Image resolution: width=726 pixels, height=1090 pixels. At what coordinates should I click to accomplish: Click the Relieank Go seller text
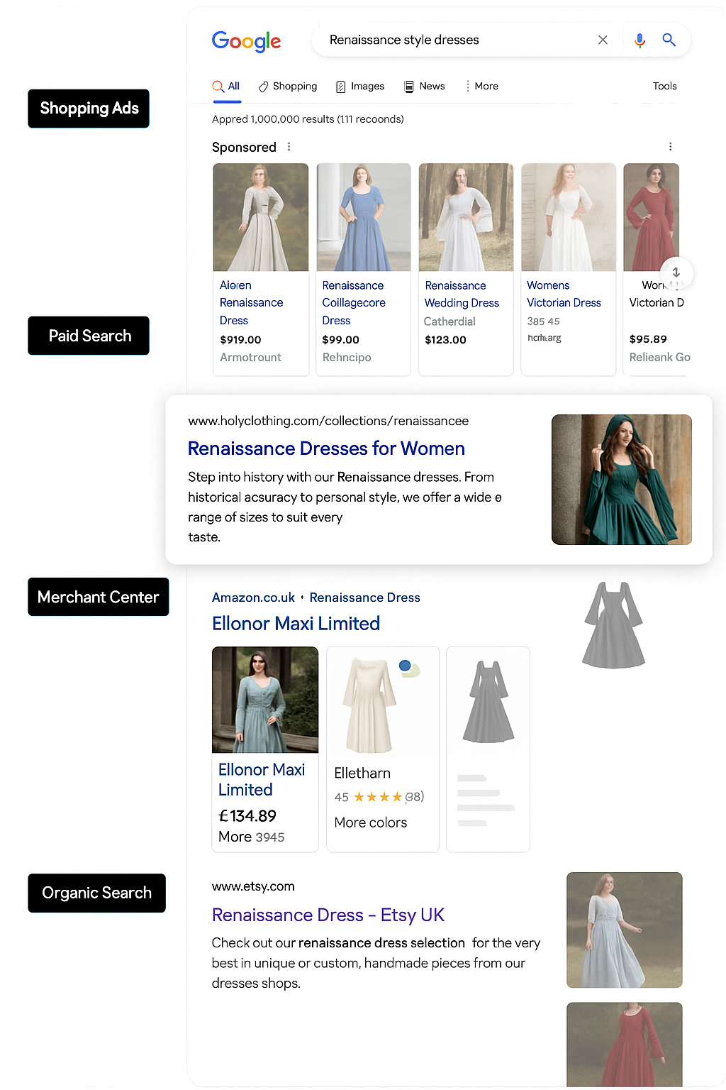click(660, 358)
